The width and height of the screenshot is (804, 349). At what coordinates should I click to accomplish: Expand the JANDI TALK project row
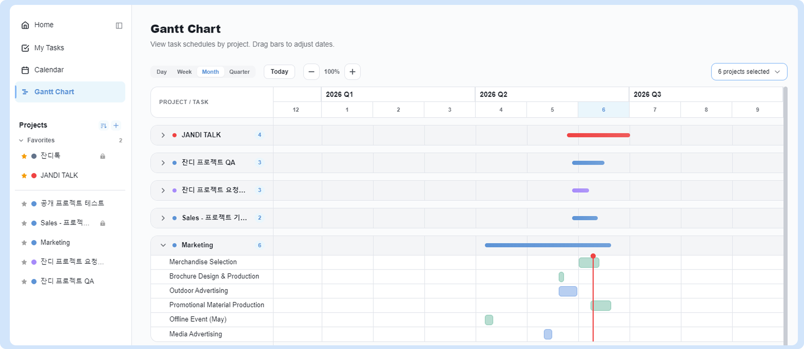pyautogui.click(x=163, y=135)
